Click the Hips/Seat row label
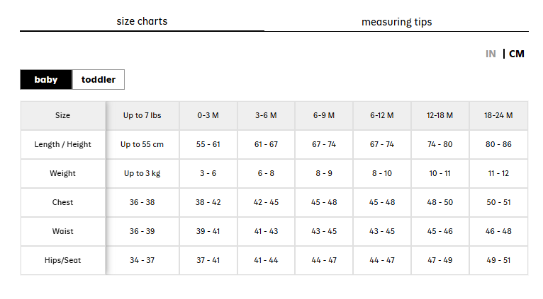The width and height of the screenshot is (543, 299). 62,260
